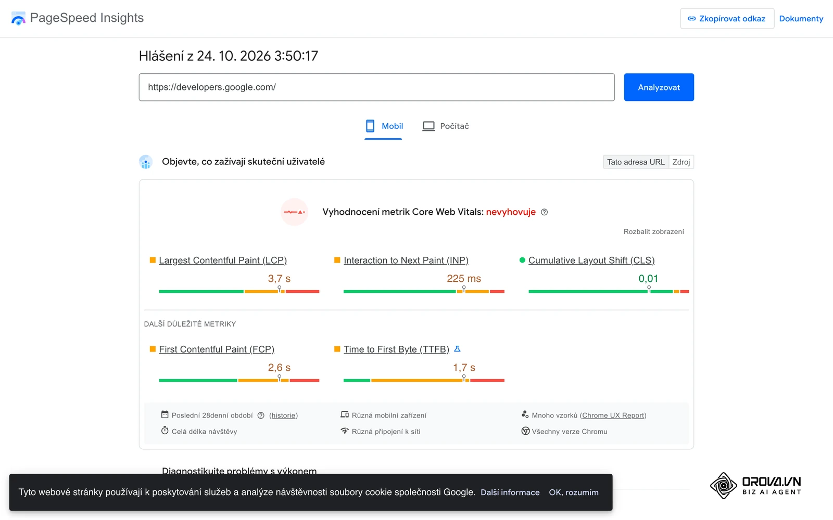Focus the URL input field
Viewport: 833px width, 520px height.
(x=377, y=87)
